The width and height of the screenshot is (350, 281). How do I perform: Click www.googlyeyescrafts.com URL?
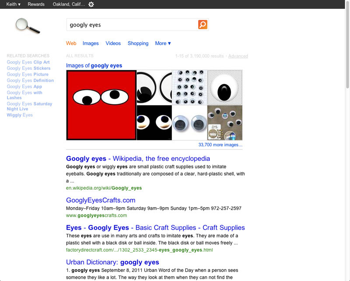(96, 215)
